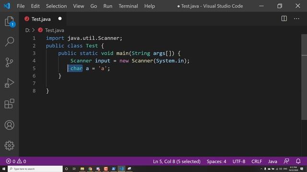Switch to VS Code taskbar icon
The width and height of the screenshot is (307, 172).
(x=121, y=169)
